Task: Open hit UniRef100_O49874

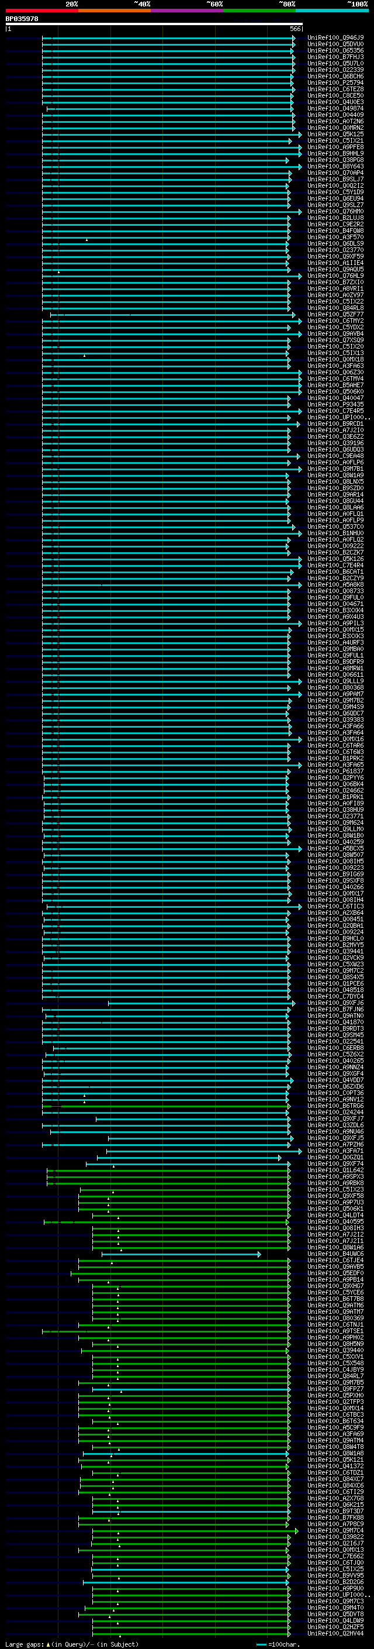Action: (x=335, y=109)
